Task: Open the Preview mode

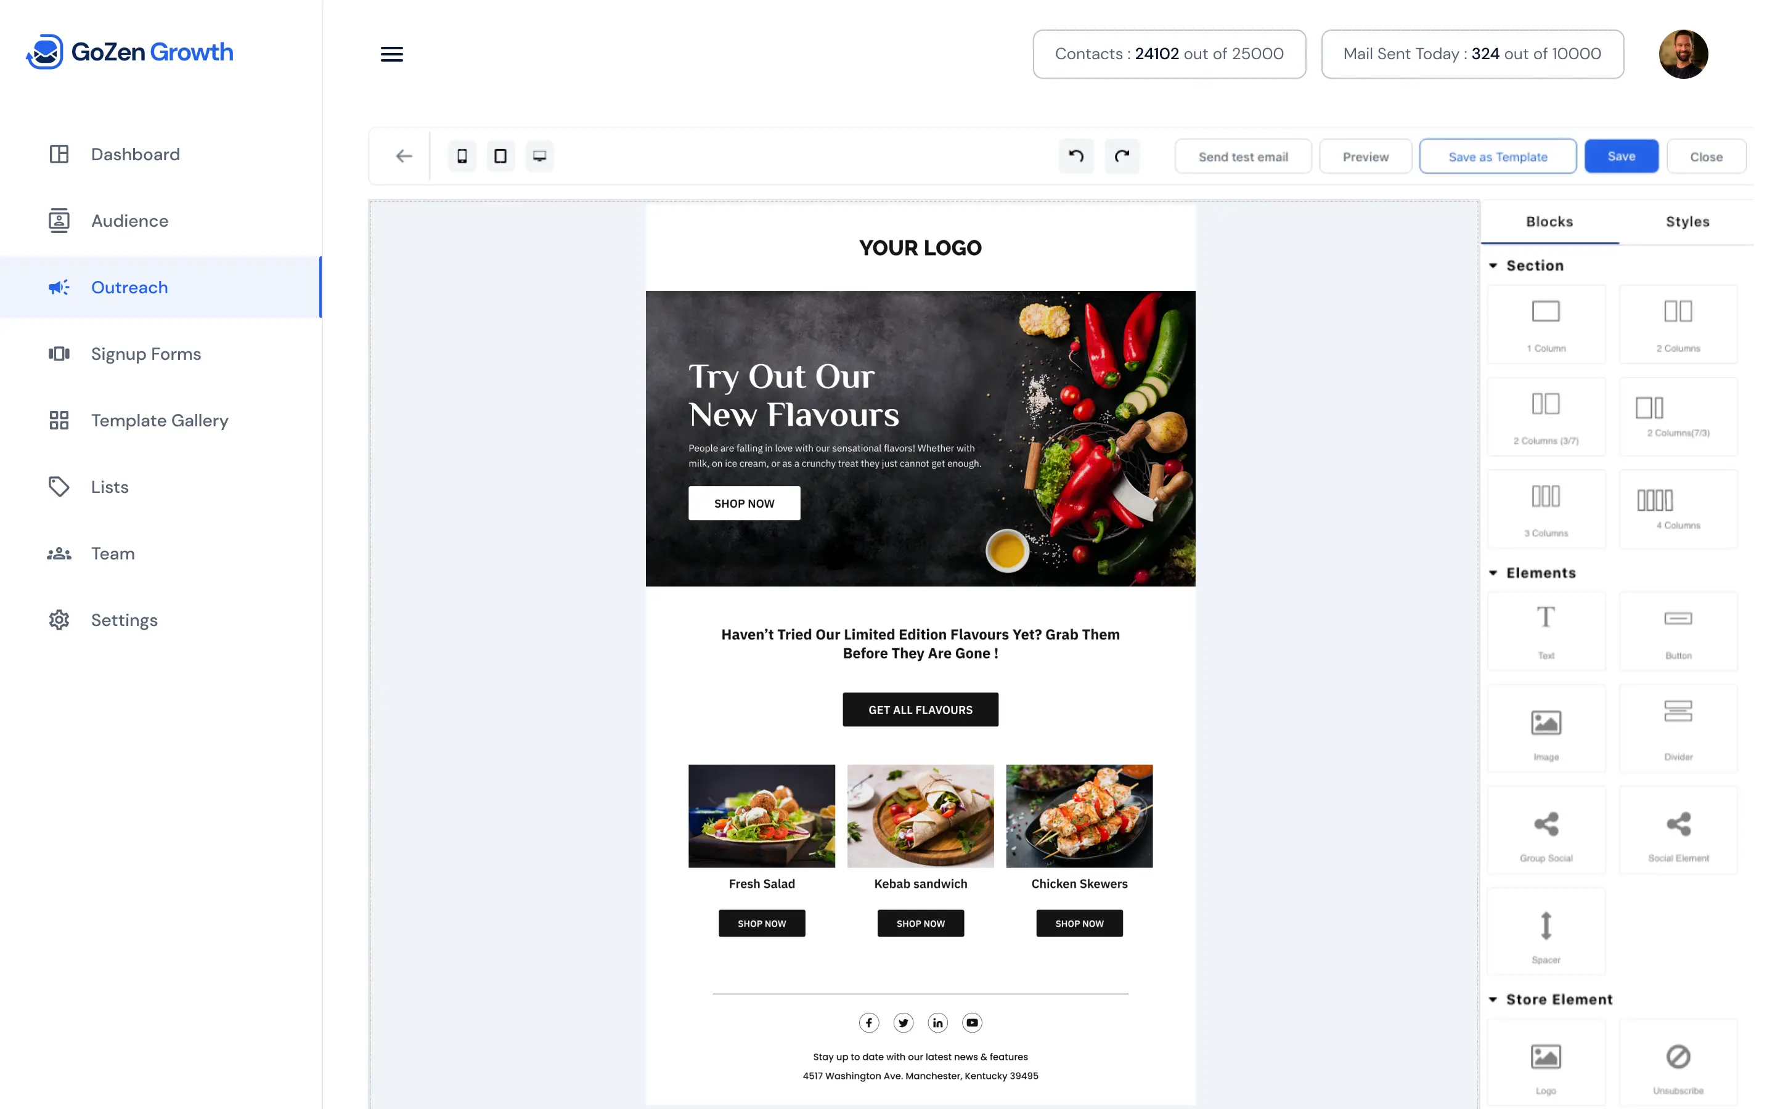Action: (x=1365, y=156)
